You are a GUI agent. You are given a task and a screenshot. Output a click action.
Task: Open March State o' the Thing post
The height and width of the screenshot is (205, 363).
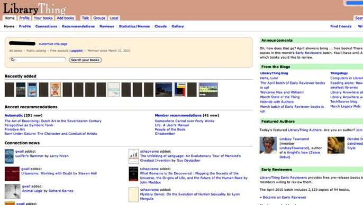[279, 97]
